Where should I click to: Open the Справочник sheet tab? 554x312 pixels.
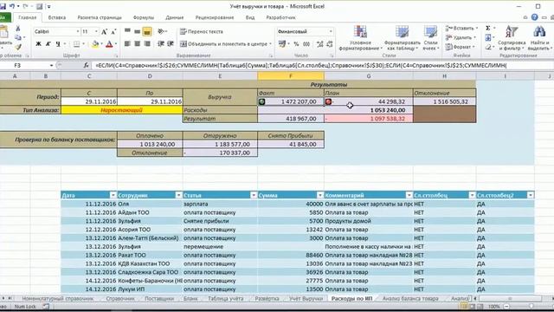click(x=120, y=298)
